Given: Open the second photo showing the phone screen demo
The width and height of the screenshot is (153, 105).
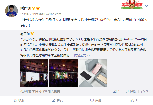Looking at the screenshot, I should tap(63, 73).
